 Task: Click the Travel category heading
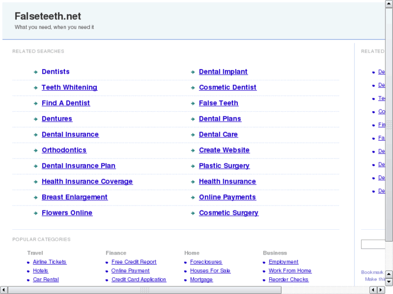(35, 253)
